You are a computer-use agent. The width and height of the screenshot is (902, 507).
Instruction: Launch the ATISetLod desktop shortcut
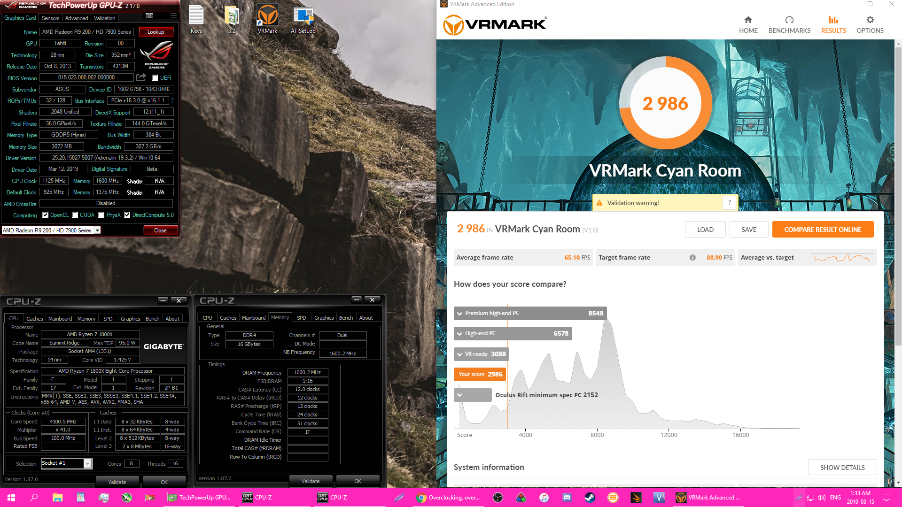(x=303, y=19)
